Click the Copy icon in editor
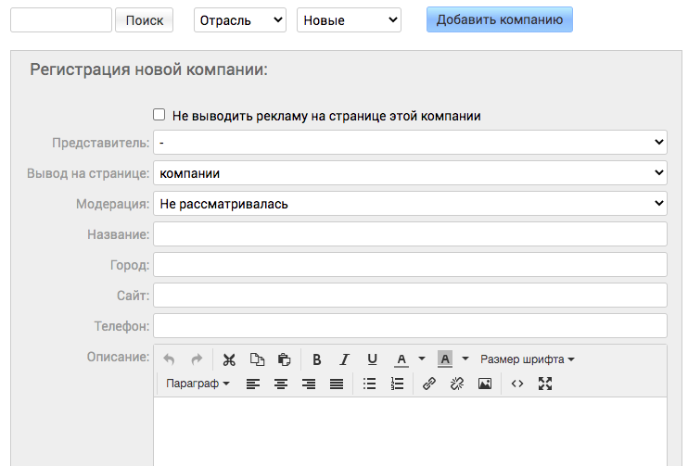688x466 pixels. click(x=257, y=359)
